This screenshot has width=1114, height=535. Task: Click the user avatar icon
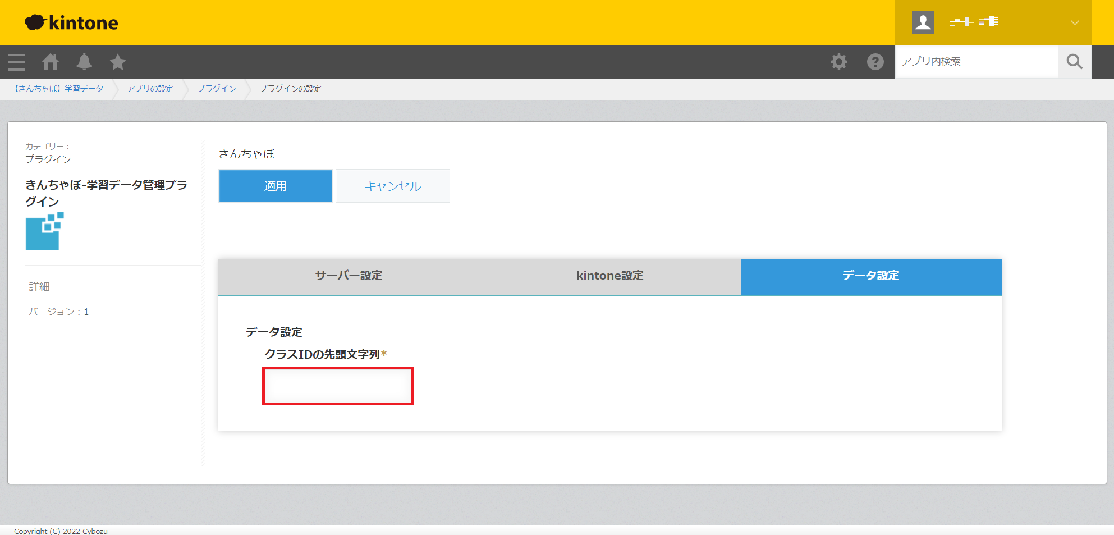coord(923,22)
